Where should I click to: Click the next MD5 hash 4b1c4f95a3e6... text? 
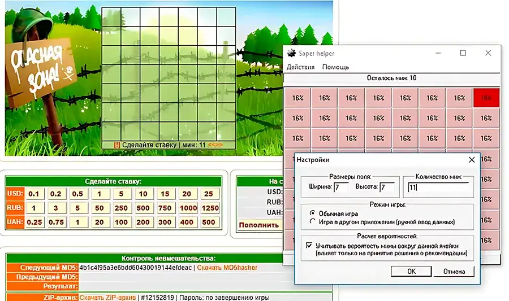click(135, 268)
